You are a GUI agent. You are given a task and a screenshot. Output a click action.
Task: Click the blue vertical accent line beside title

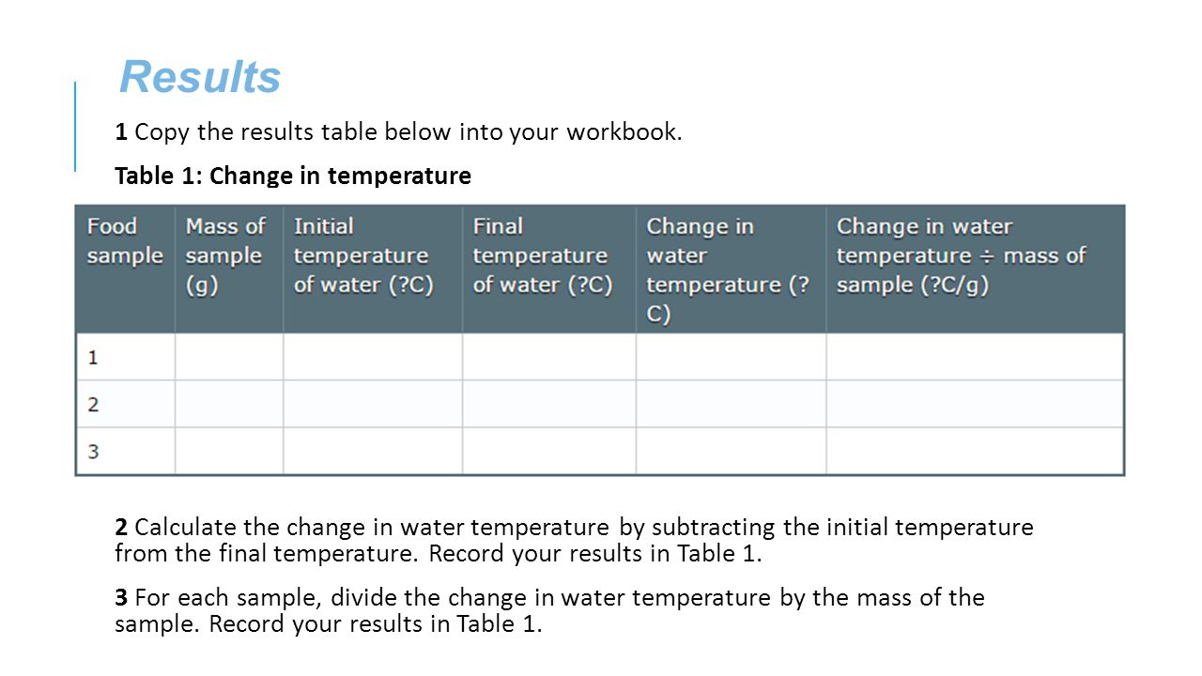[x=75, y=126]
